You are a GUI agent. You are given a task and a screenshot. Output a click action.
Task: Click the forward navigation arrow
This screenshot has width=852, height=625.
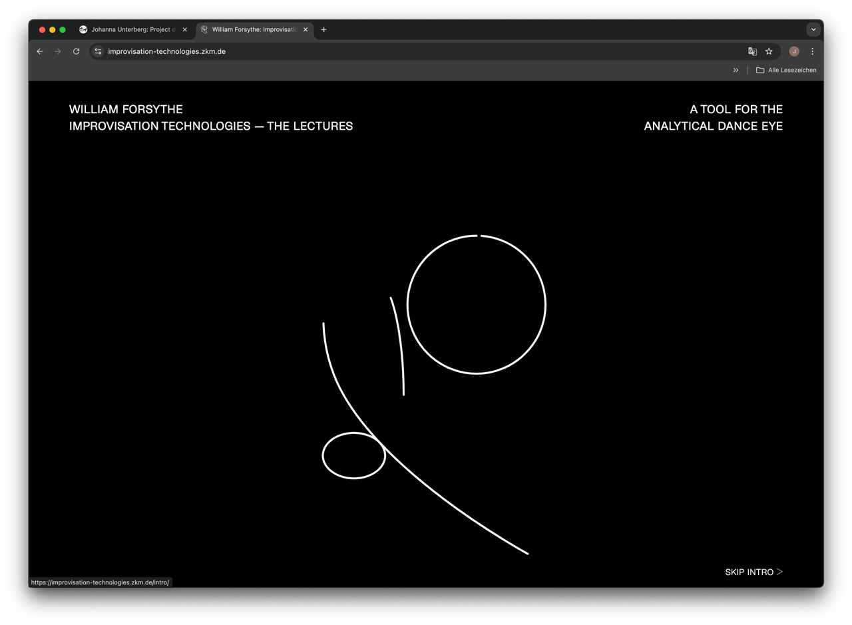(x=58, y=51)
